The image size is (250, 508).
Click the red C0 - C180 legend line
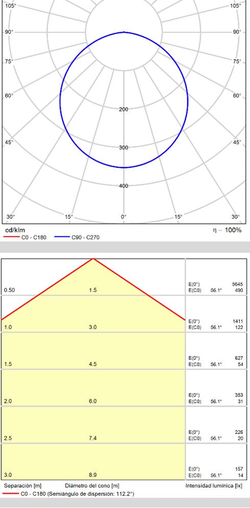(x=11, y=237)
